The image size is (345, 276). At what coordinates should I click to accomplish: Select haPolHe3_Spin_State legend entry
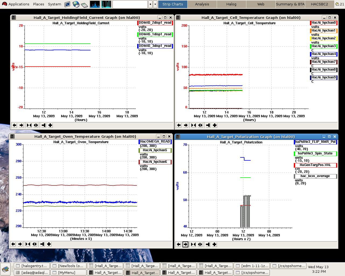click(315, 154)
